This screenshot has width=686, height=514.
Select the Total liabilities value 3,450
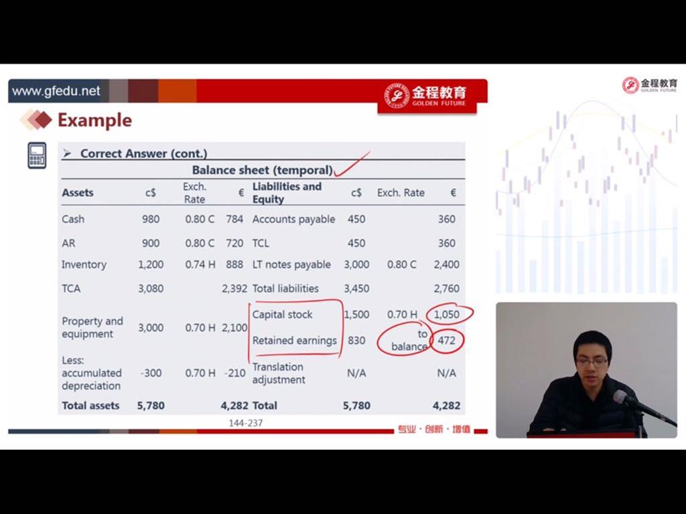[x=356, y=288]
